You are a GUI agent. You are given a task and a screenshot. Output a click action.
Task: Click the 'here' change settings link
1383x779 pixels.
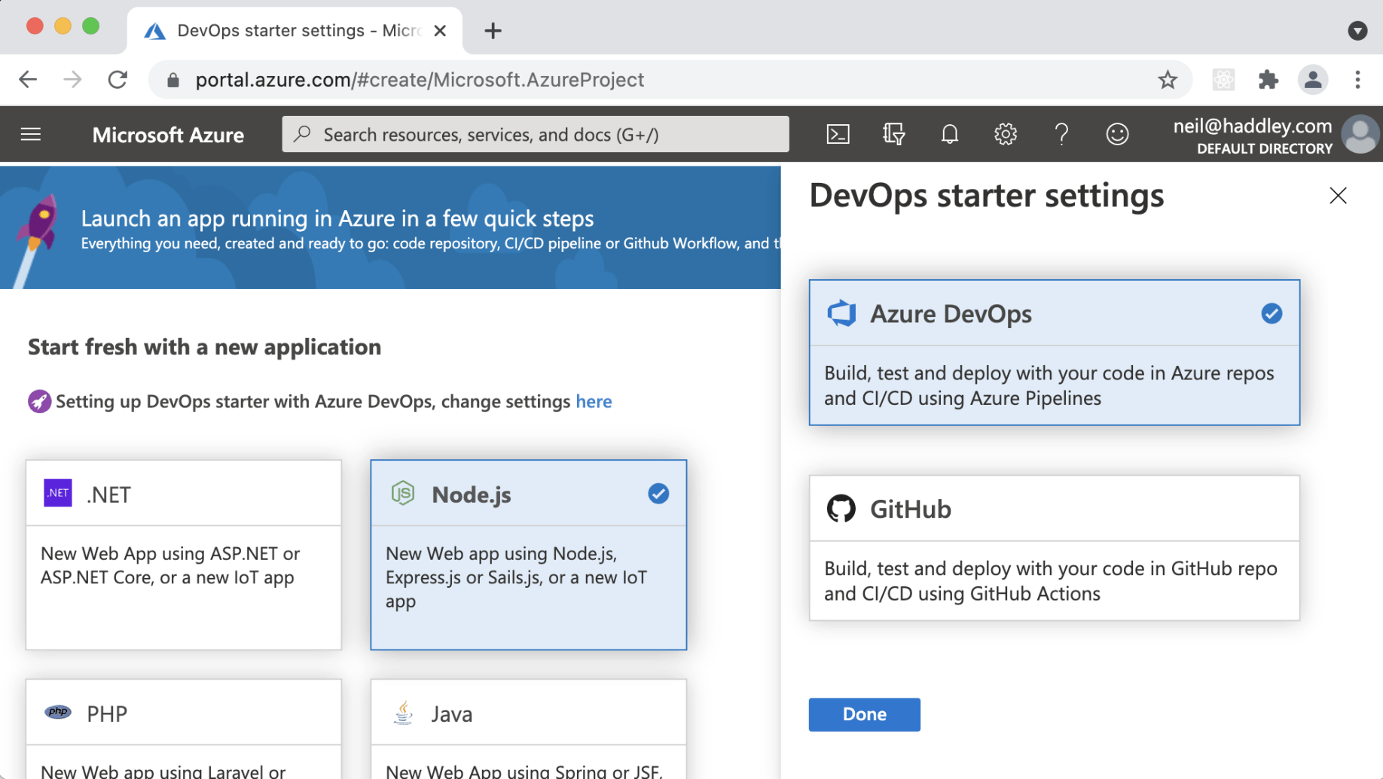[594, 401]
